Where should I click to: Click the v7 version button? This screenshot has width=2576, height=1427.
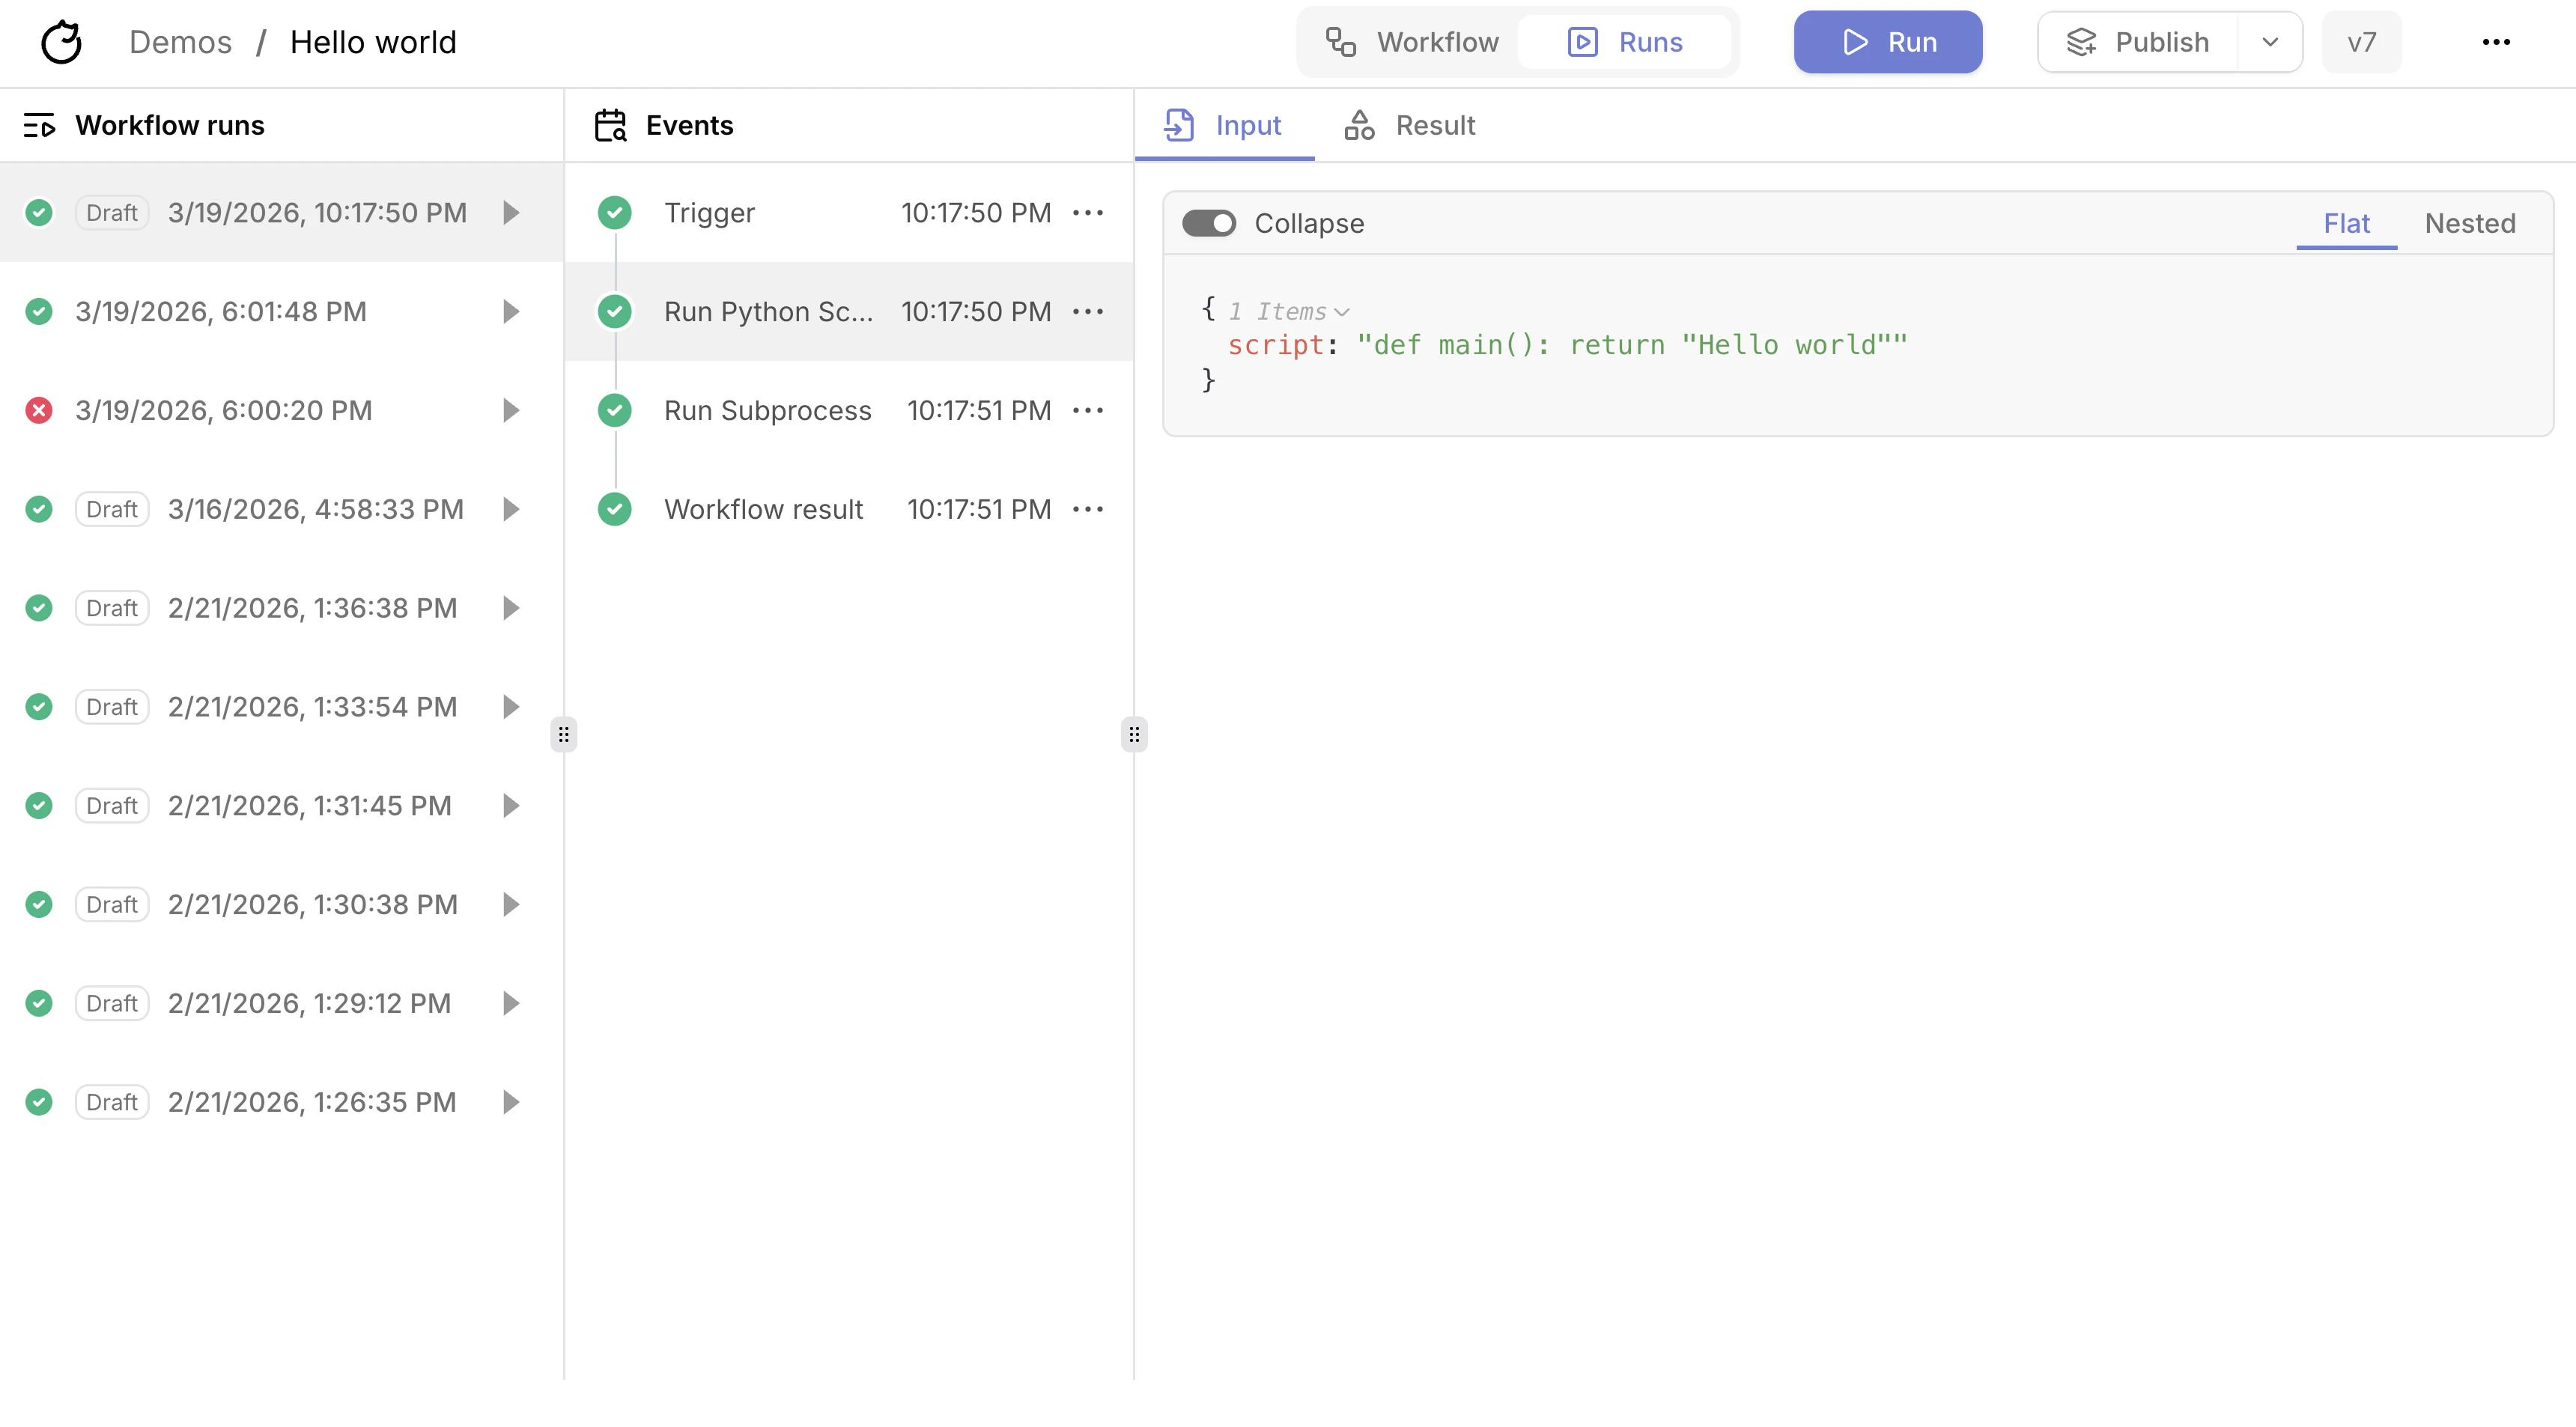tap(2361, 41)
